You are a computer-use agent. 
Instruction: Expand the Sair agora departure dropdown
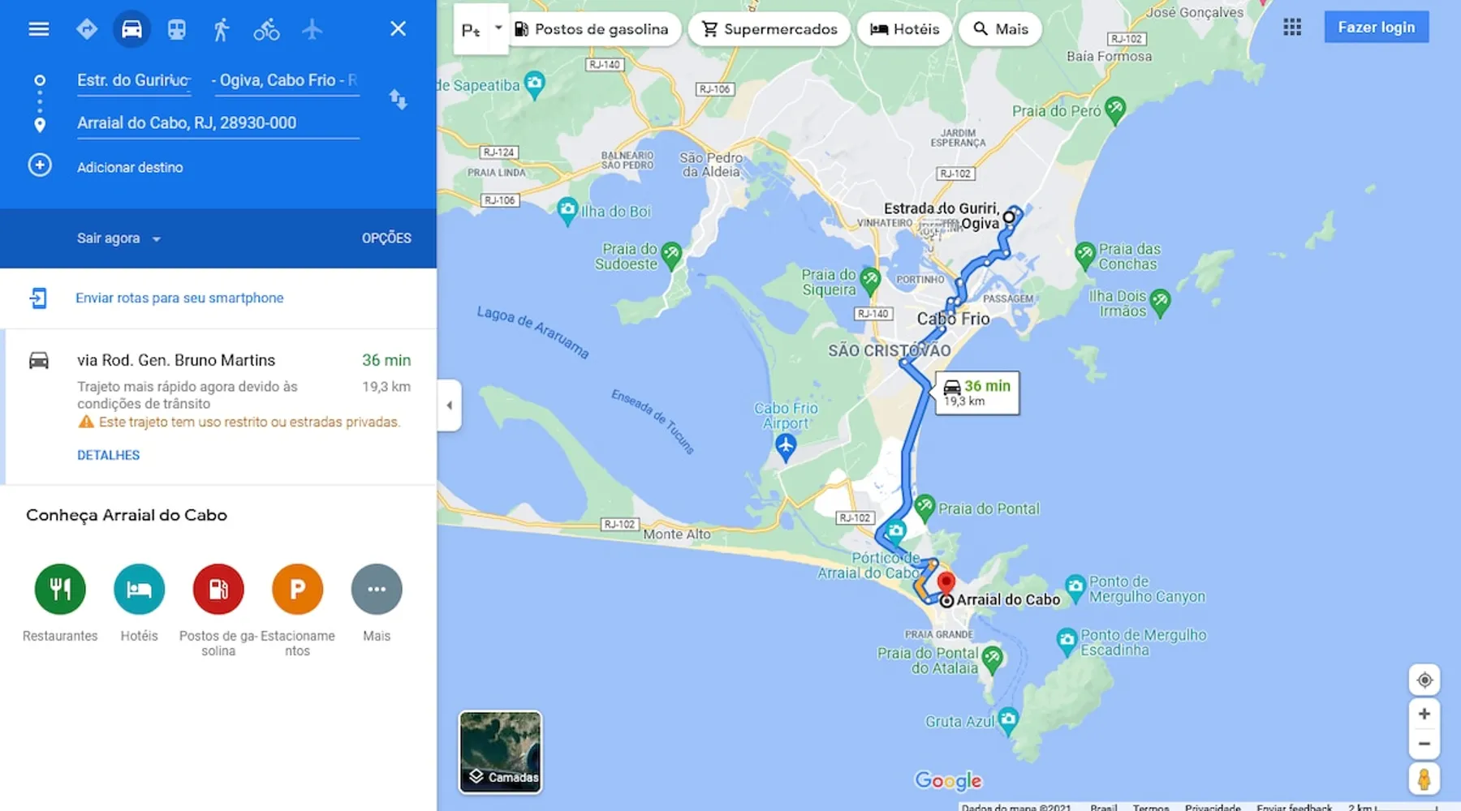point(119,238)
